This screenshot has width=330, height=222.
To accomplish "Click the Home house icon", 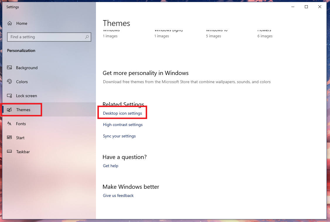I will [x=10, y=23].
